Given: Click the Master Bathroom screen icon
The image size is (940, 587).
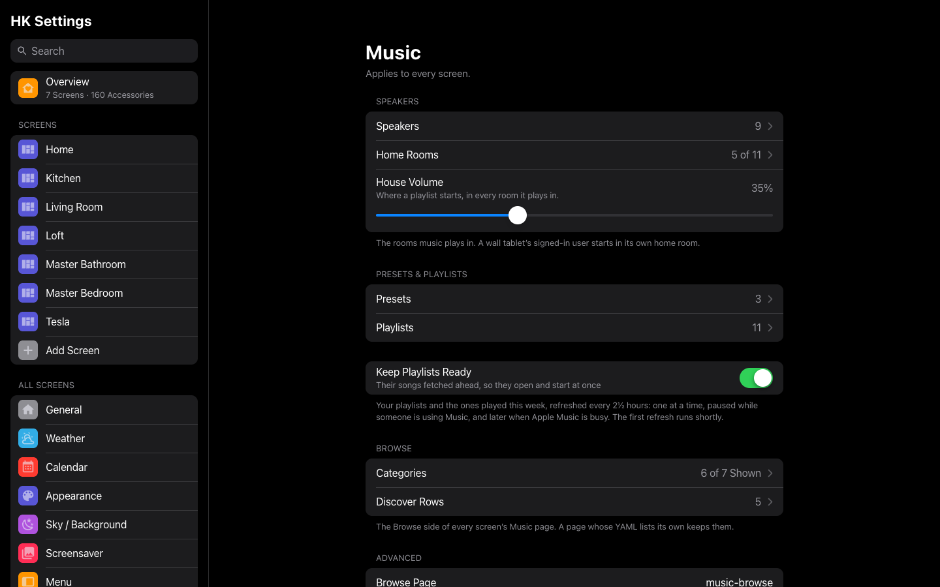Looking at the screenshot, I should coord(28,264).
